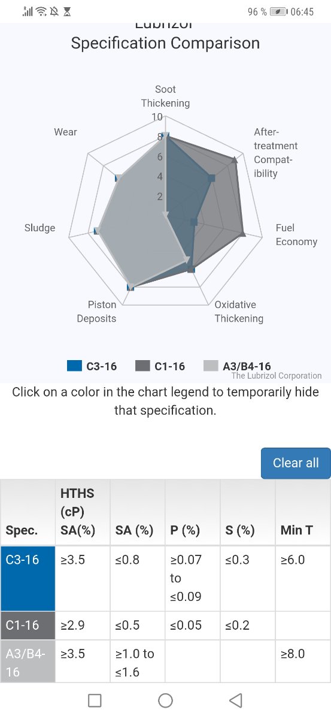Click The Lubrizol Corporation credit link

[x=277, y=376]
